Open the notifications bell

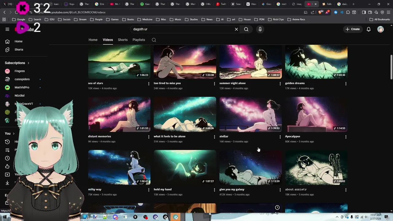coord(369,29)
